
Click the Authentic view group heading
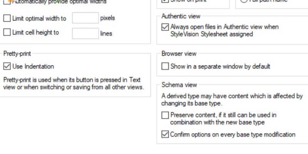pos(181,16)
